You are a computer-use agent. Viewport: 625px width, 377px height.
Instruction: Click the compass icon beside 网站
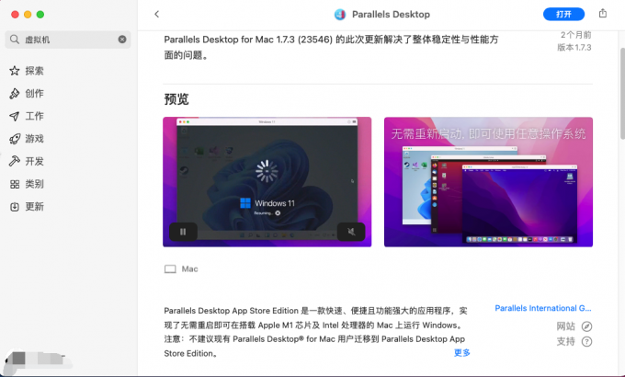(x=586, y=326)
